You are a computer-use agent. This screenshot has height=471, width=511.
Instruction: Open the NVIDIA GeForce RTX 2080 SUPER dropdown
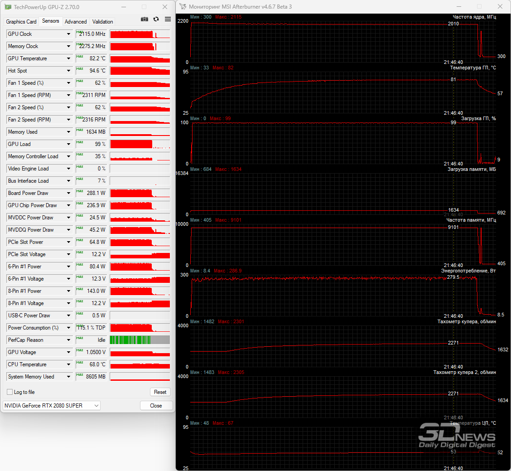point(52,405)
